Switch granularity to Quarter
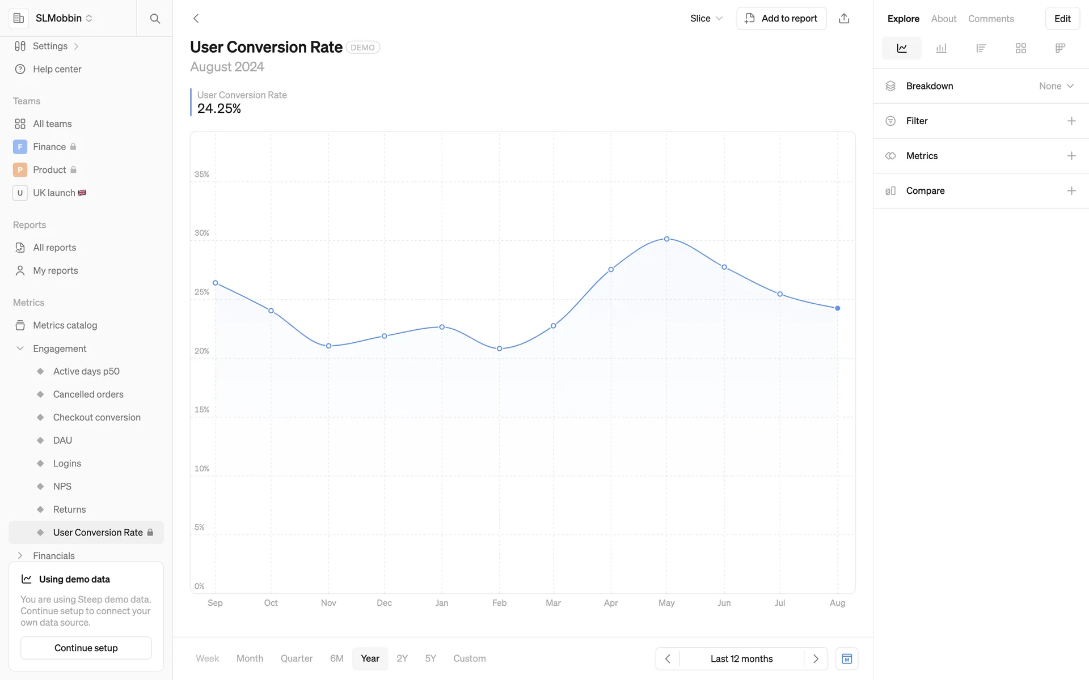The image size is (1089, 680). 296,658
